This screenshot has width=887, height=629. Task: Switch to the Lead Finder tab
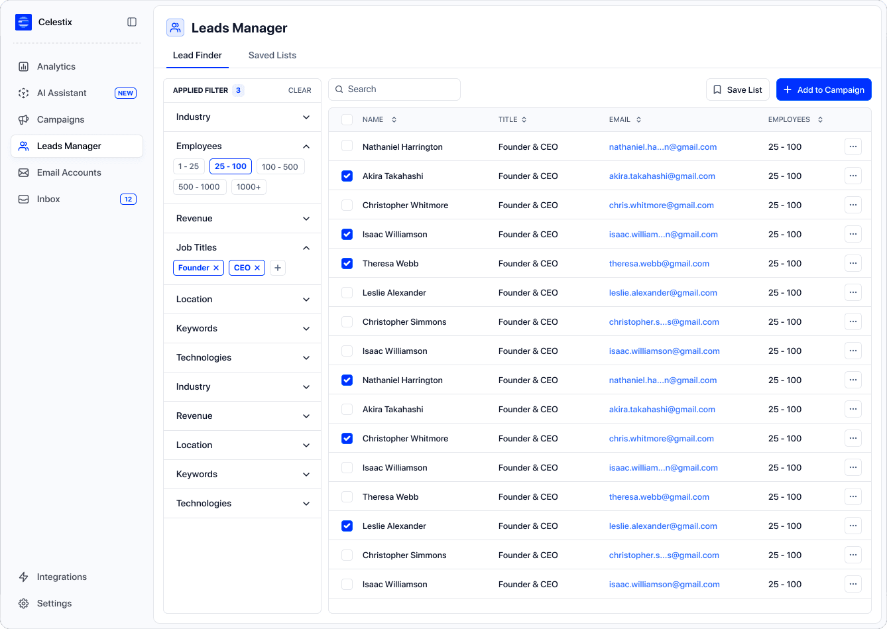tap(198, 55)
